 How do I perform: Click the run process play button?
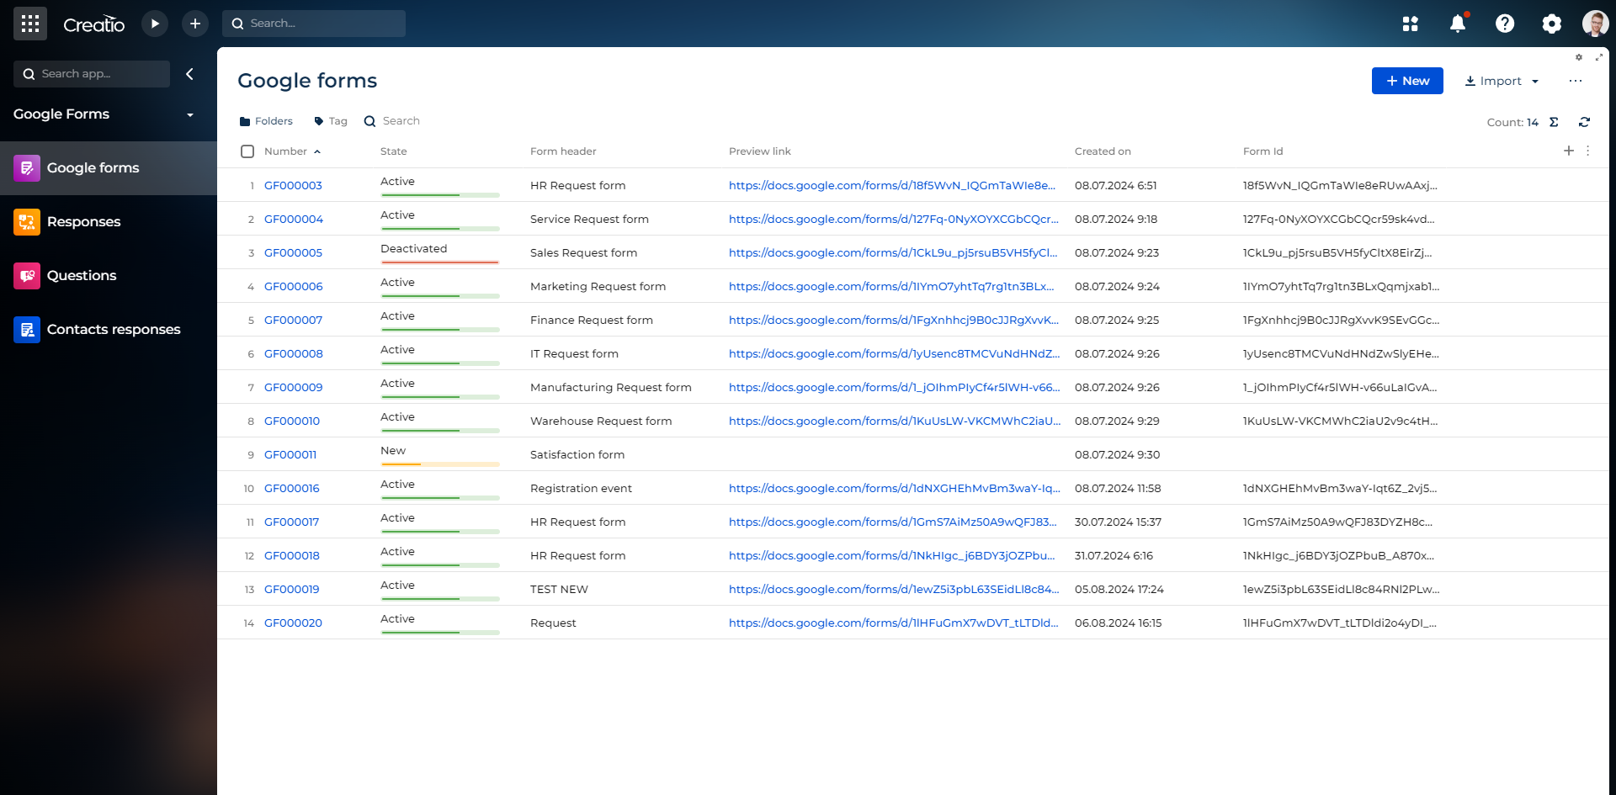155,24
